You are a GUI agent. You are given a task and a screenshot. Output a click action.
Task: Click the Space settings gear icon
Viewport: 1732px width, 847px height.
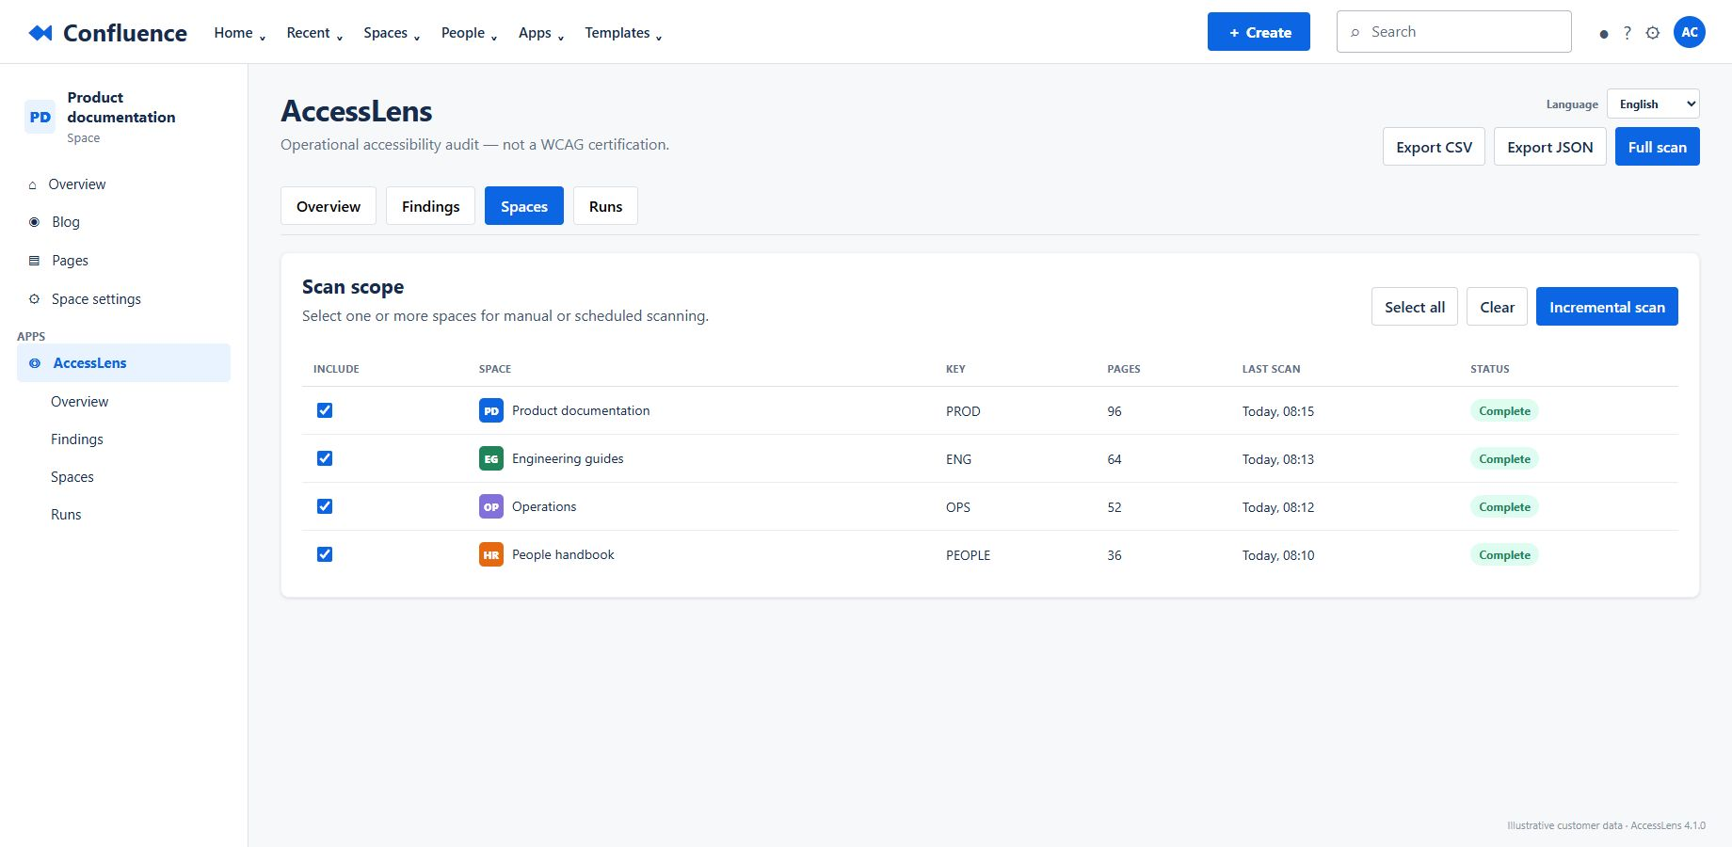[35, 299]
